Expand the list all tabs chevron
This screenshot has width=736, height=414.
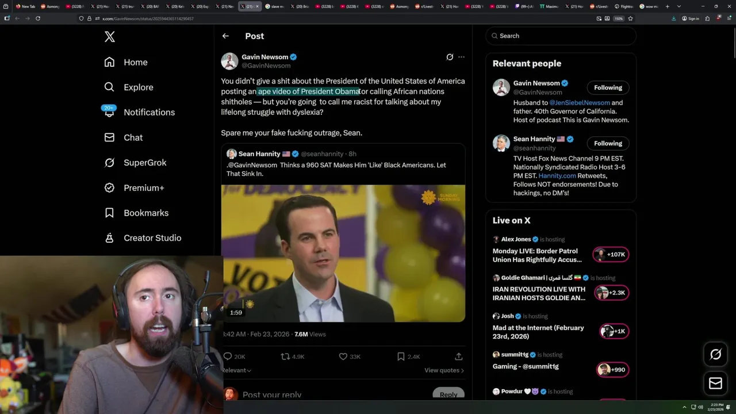pyautogui.click(x=678, y=6)
